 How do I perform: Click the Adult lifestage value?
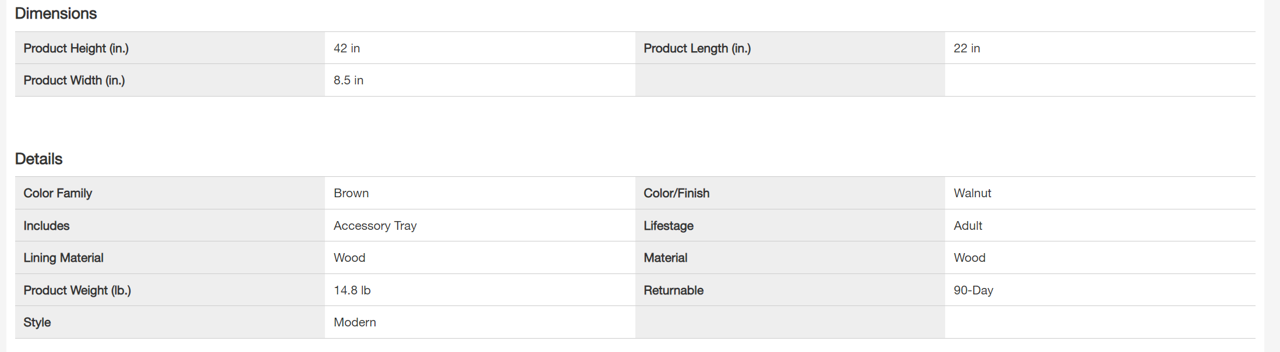click(x=967, y=226)
